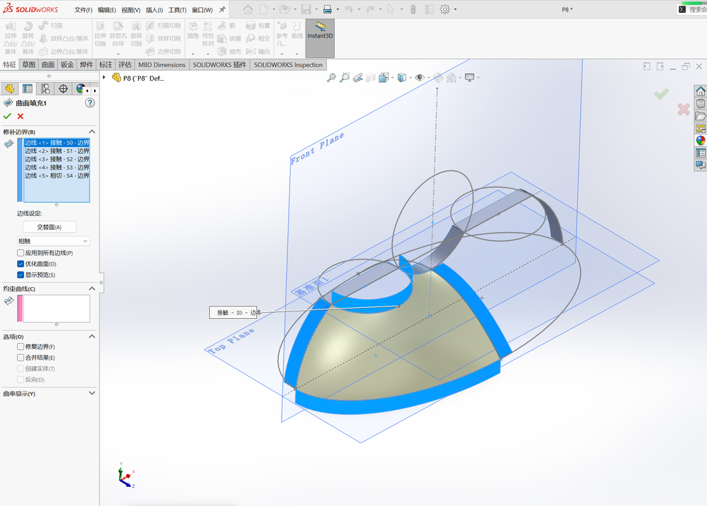The image size is (707, 506).
Task: Toggle the Instant3D button
Action: pos(320,39)
